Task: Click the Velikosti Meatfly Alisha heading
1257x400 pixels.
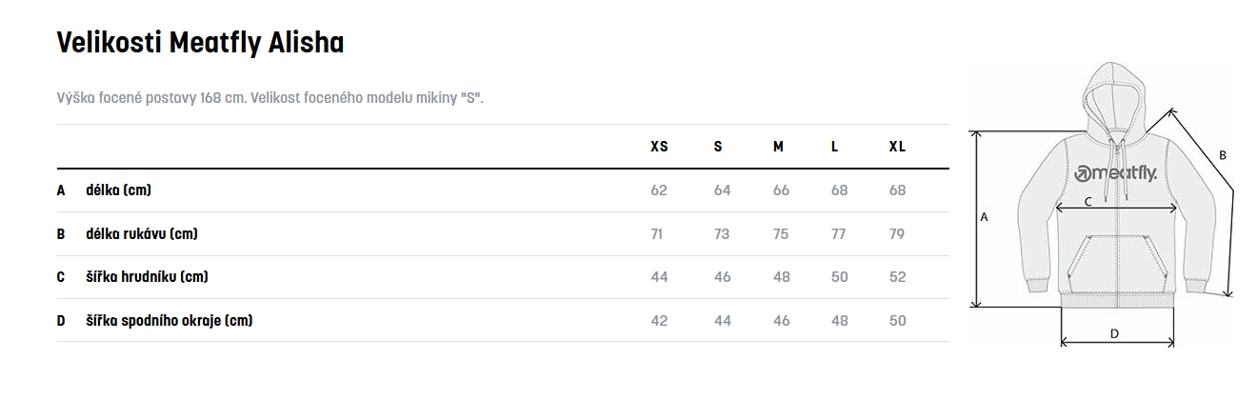Action: pyautogui.click(x=200, y=43)
